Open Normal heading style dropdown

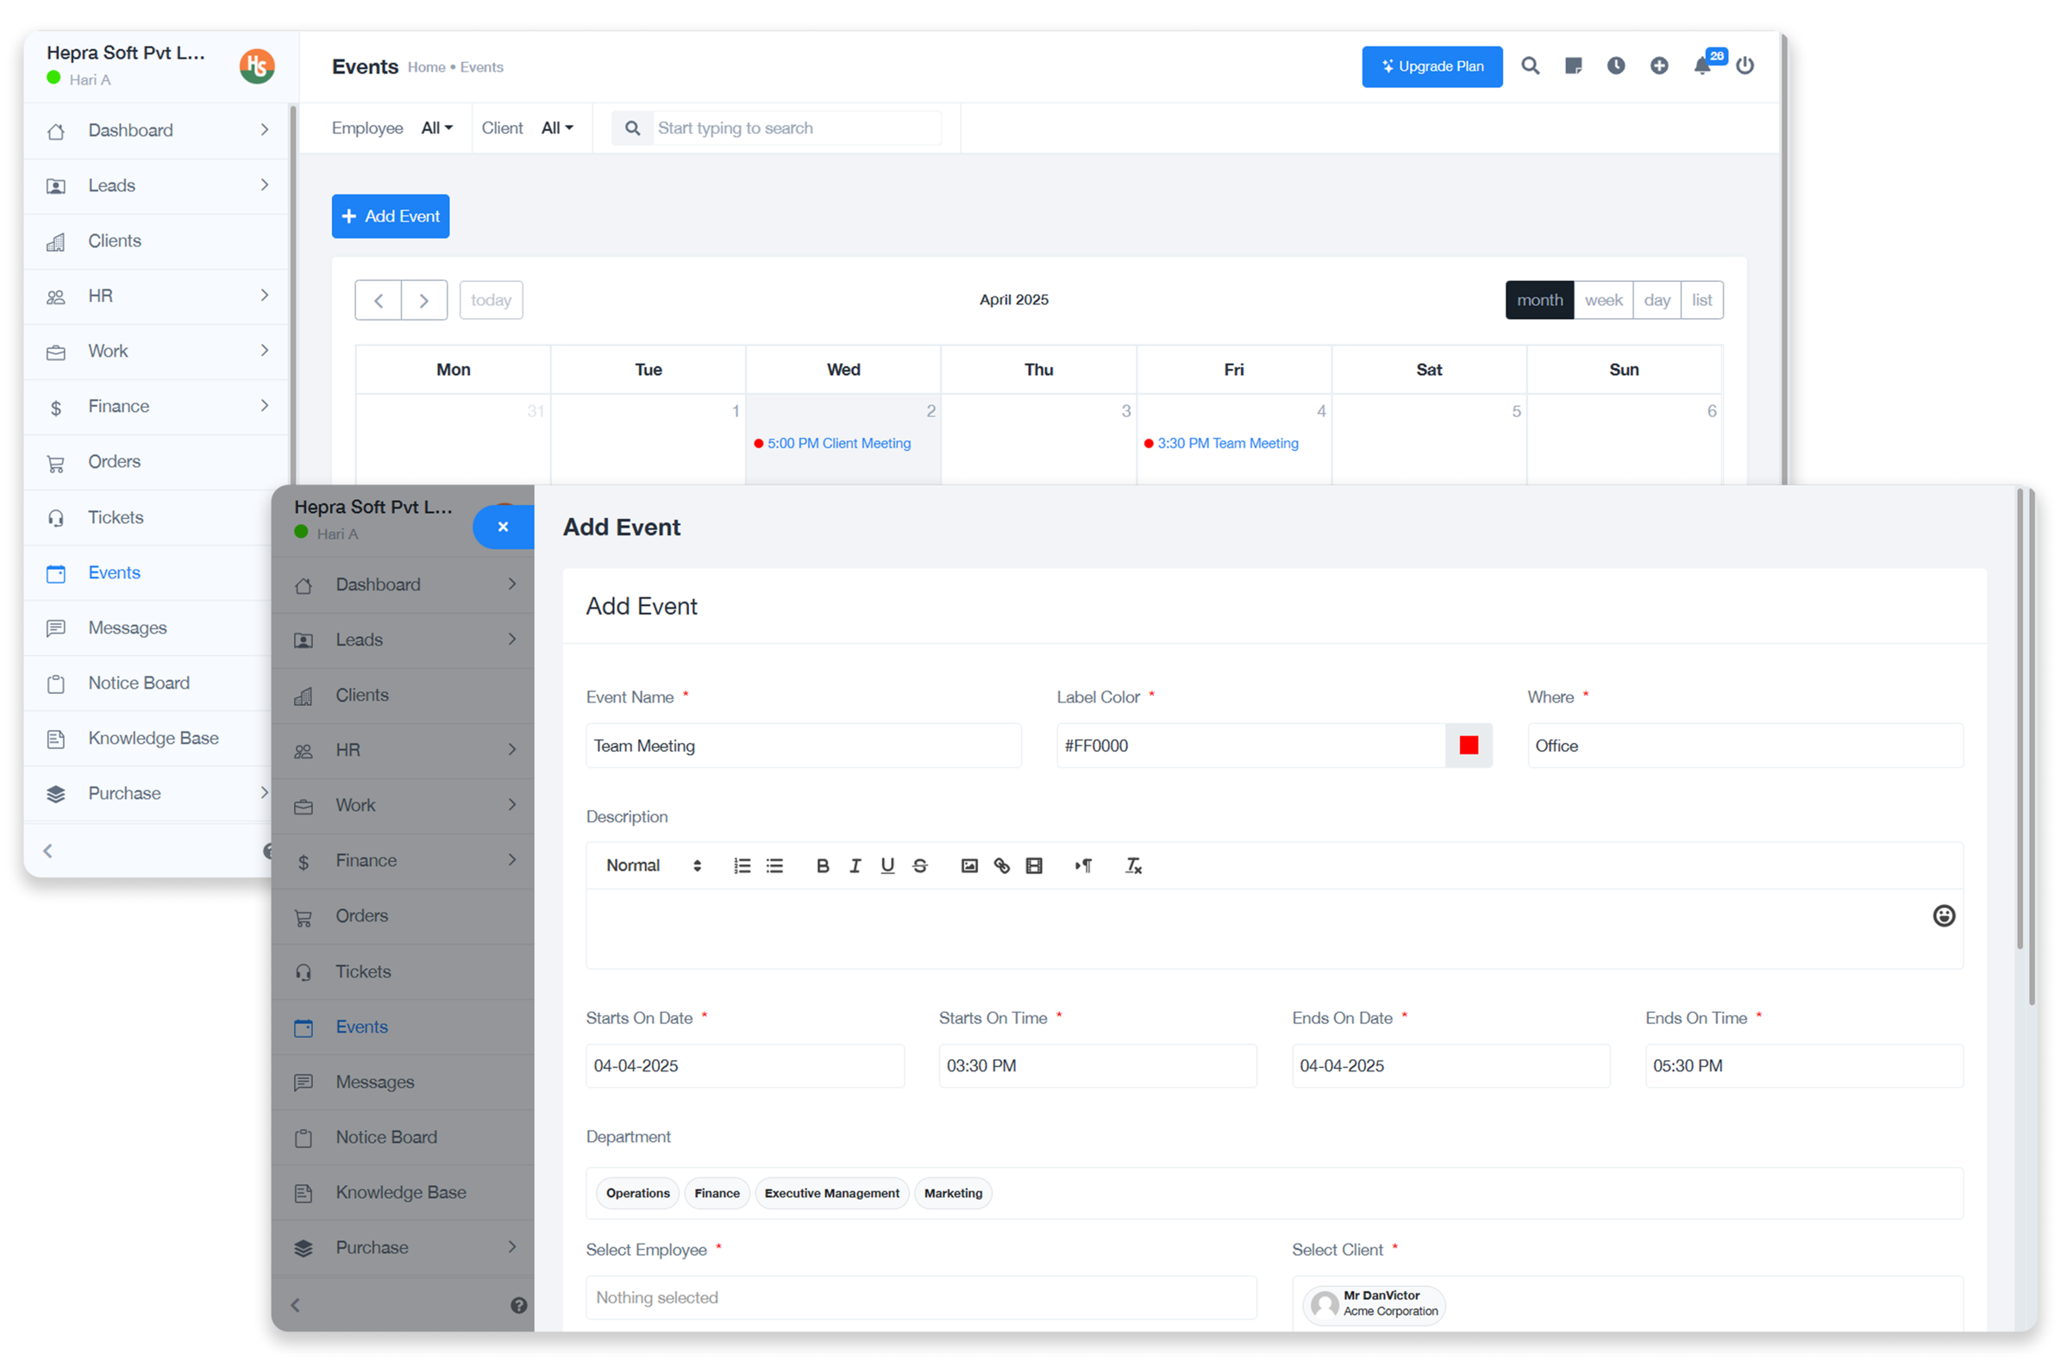[653, 865]
